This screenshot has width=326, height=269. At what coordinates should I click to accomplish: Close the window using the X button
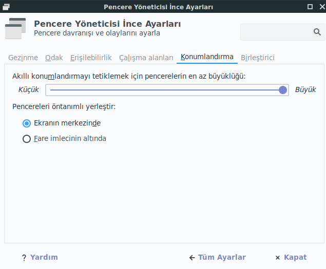point(322,7)
